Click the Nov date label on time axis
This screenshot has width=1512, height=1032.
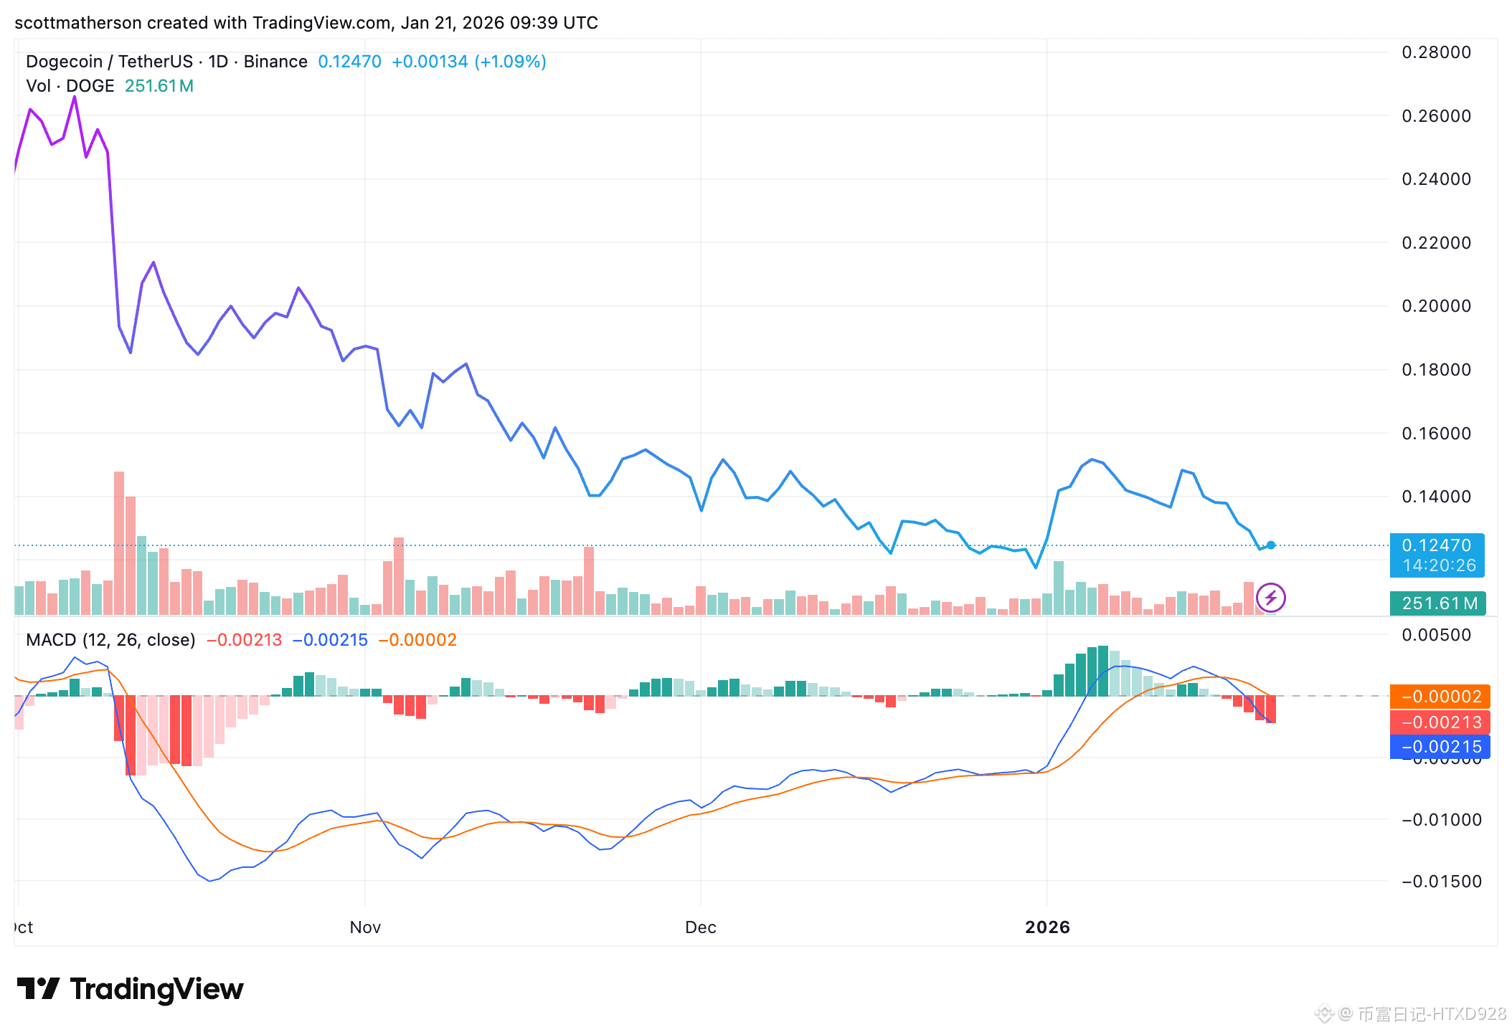coord(365,927)
